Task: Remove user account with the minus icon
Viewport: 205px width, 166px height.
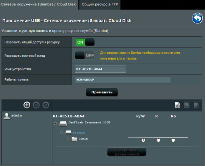Action: (x=36, y=105)
